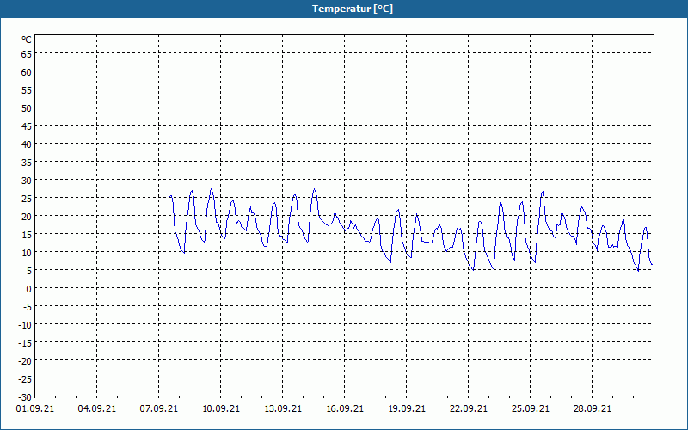688x430 pixels.
Task: Click the 10.09.21 x-axis label
Action: coord(221,408)
